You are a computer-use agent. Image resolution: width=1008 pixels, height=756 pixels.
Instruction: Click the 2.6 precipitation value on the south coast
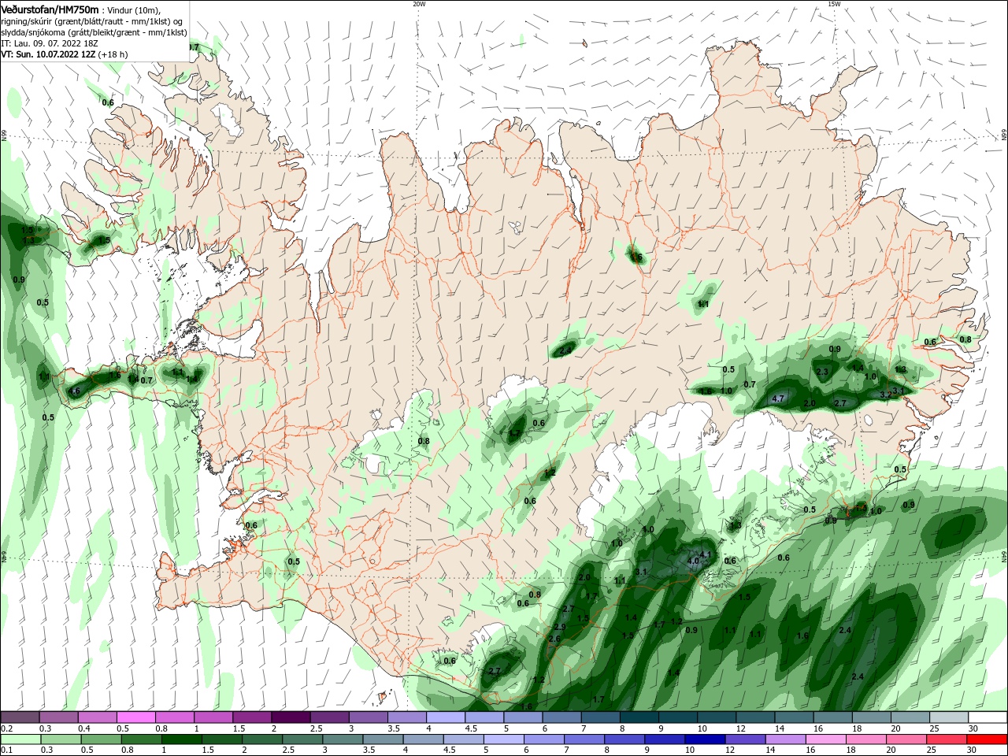(x=554, y=639)
